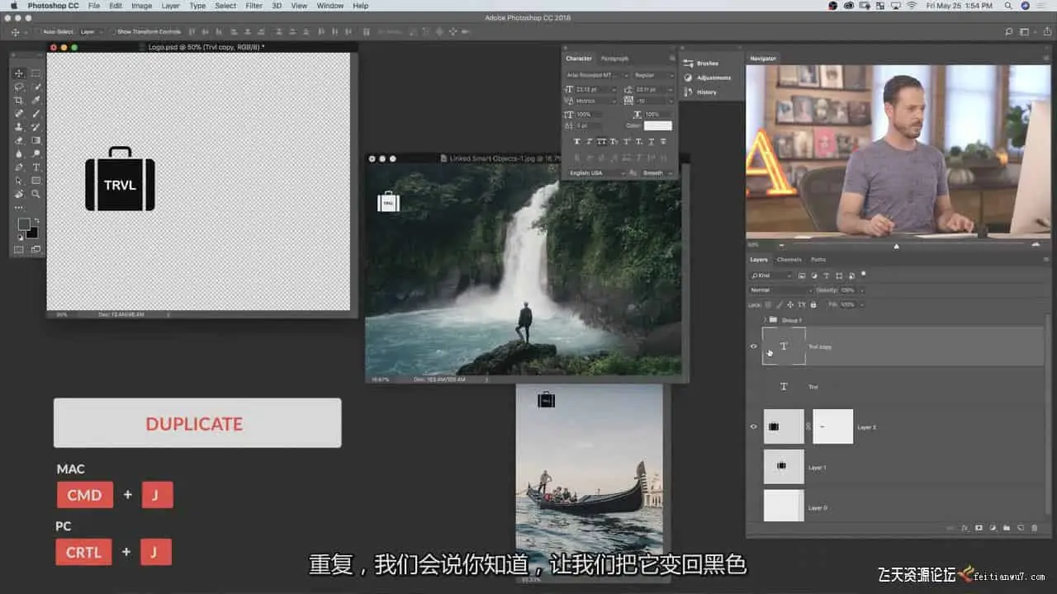Click the Navigator zoom slider

click(x=897, y=245)
